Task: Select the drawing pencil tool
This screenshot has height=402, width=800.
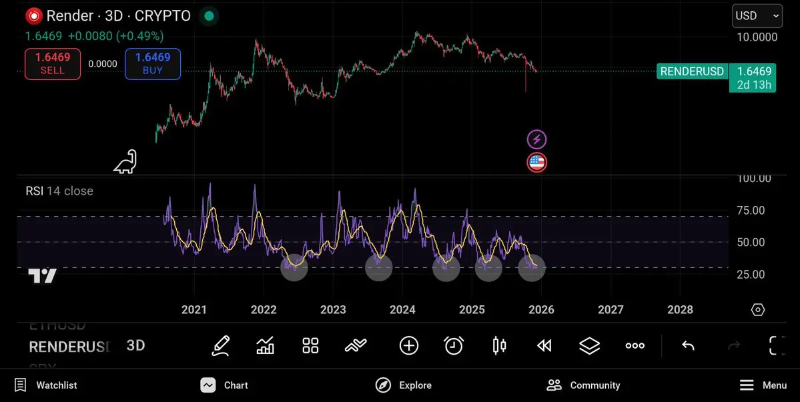Action: [221, 345]
